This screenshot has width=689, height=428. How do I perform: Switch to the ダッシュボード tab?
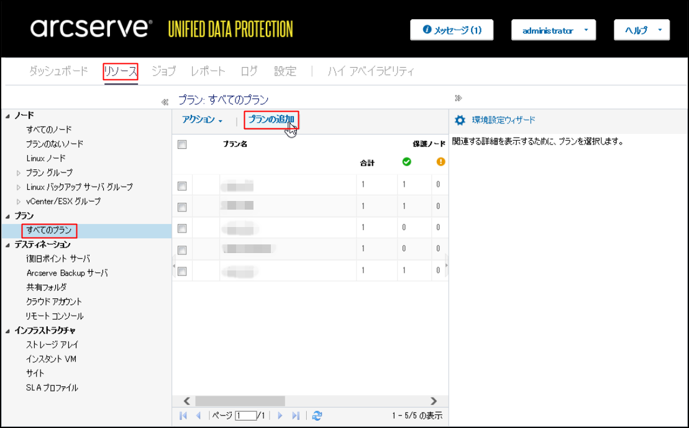click(58, 71)
